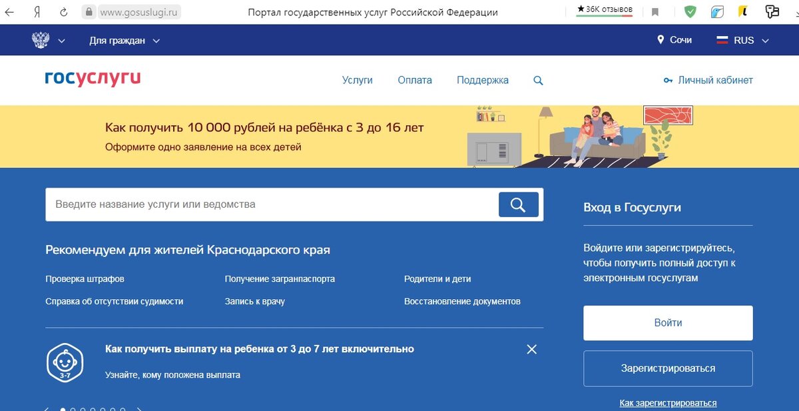The width and height of the screenshot is (799, 411).
Task: Click the location pin icon before Сочи
Action: pyautogui.click(x=660, y=39)
